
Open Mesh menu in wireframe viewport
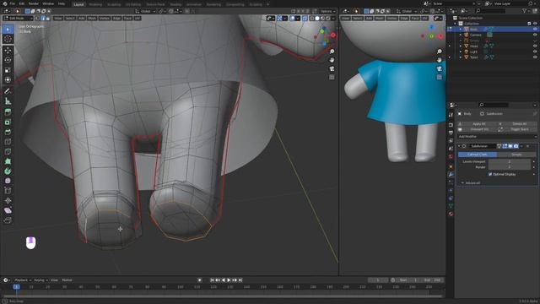coord(92,19)
